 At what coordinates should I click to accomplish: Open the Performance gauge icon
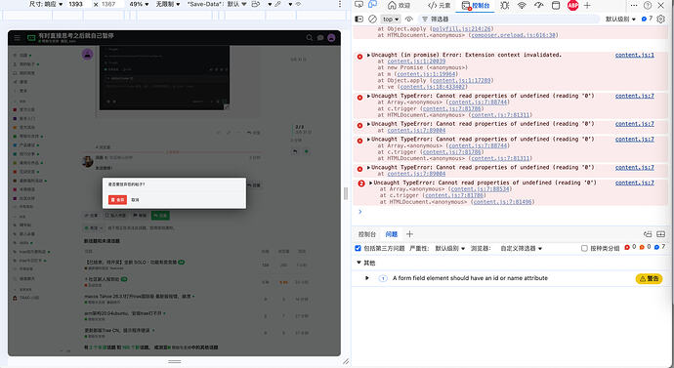point(539,5)
